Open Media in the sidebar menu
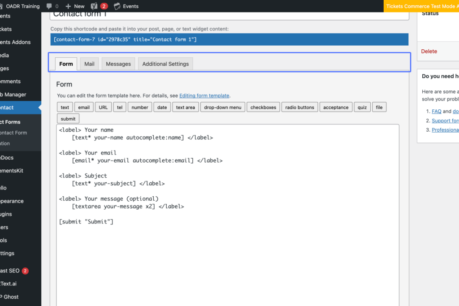This screenshot has width=459, height=306. (x=4, y=55)
